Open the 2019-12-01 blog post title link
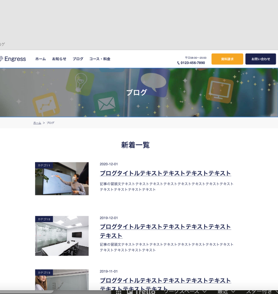 coord(165,231)
